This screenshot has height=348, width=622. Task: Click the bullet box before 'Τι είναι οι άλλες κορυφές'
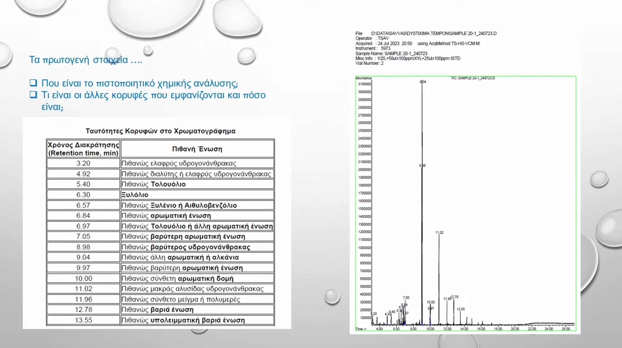(x=33, y=95)
